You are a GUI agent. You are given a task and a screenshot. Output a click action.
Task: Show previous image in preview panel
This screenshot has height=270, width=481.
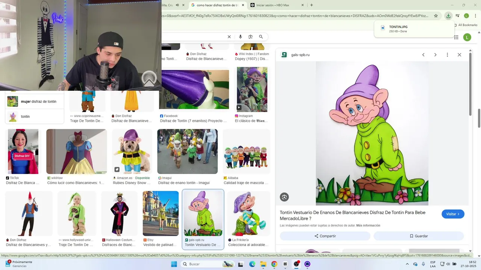click(423, 55)
